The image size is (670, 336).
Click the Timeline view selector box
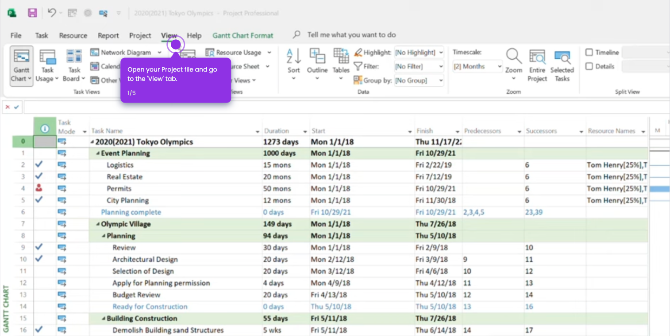646,53
